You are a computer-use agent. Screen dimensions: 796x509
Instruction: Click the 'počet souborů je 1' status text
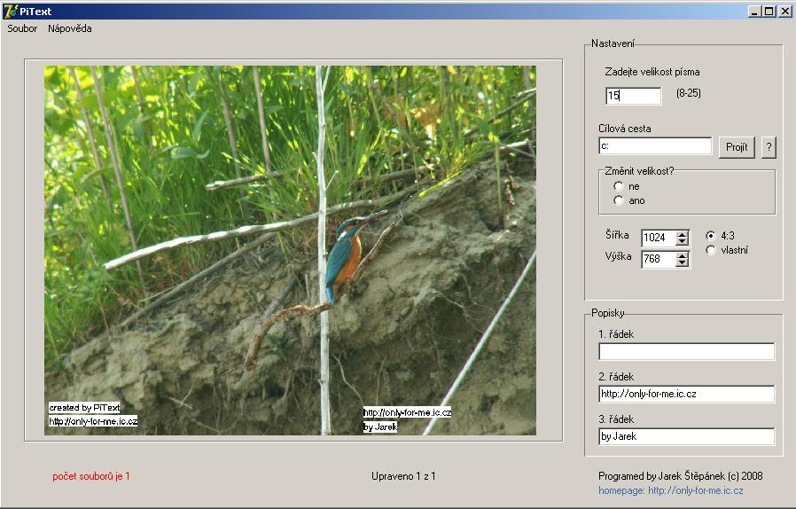pos(91,476)
